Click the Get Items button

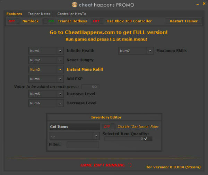tap(75, 127)
